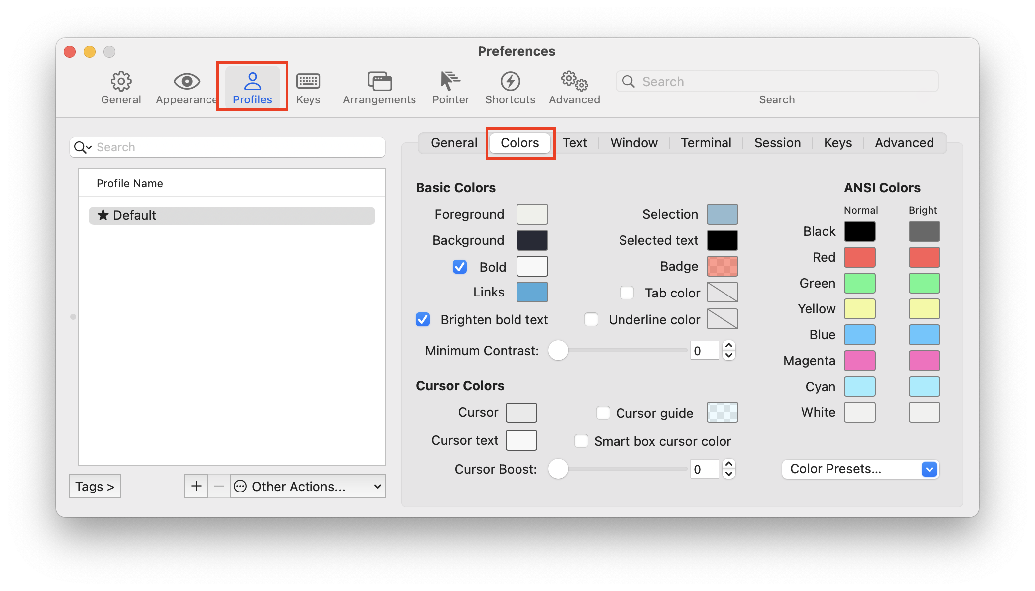
Task: Open the Pointer preferences pane
Action: coord(450,88)
